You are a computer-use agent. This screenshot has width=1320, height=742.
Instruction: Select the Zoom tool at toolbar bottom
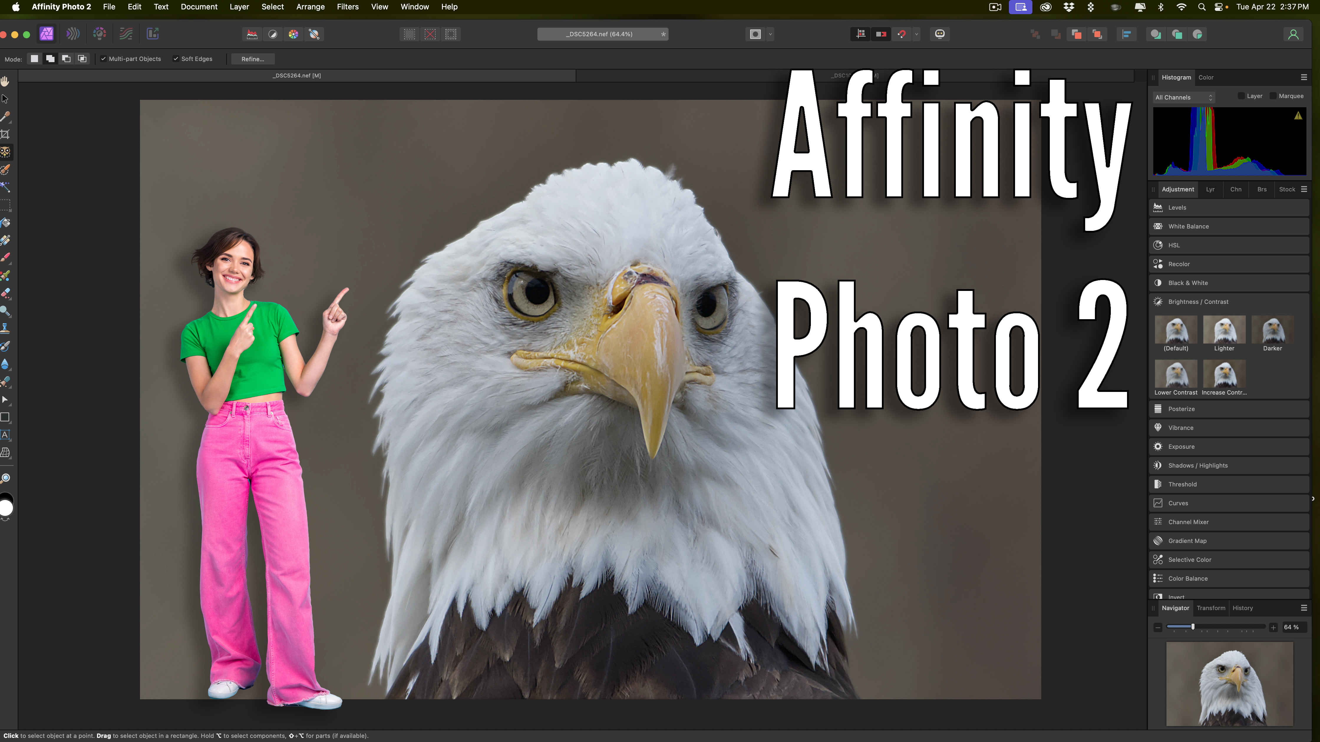6,478
